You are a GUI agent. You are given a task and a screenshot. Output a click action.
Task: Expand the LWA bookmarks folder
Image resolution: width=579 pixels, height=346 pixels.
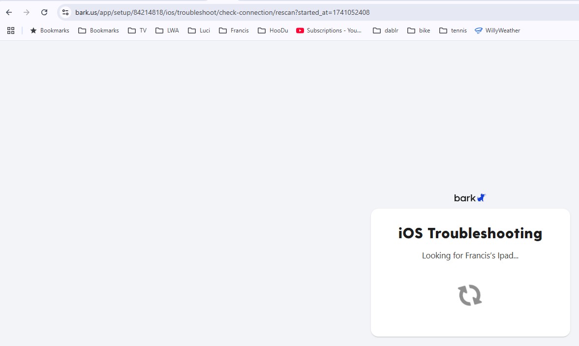[167, 31]
